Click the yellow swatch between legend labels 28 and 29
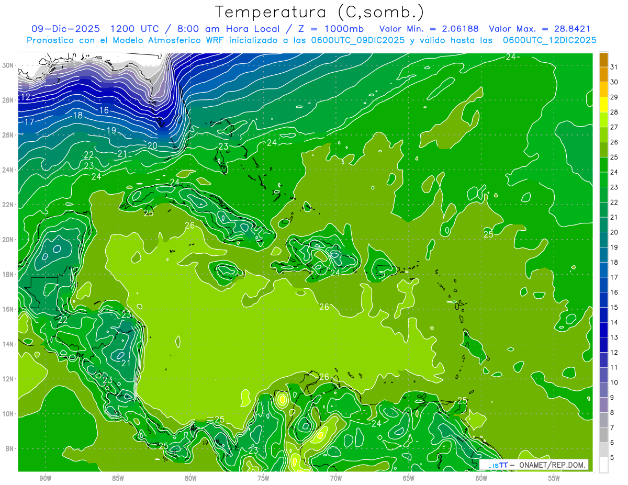The height and width of the screenshot is (485, 628). tap(604, 105)
